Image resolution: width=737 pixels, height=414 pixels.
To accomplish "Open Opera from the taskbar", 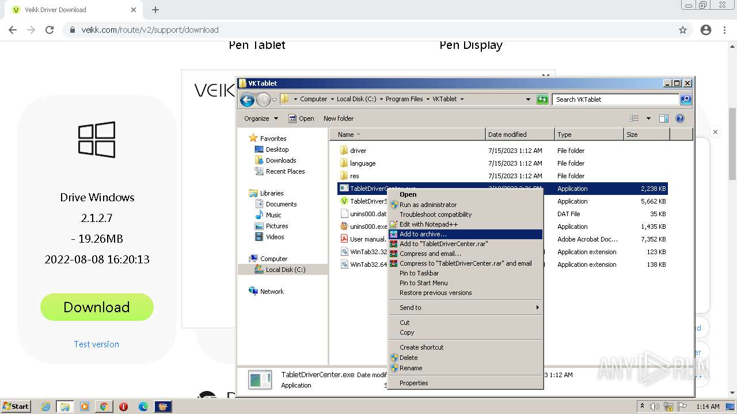I will coord(123,407).
